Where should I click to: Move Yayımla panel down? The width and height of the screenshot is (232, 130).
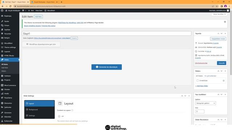(221, 34)
